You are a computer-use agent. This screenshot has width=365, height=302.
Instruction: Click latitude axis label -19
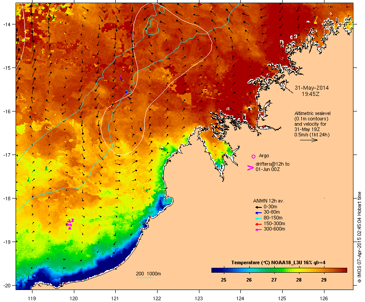(6, 242)
